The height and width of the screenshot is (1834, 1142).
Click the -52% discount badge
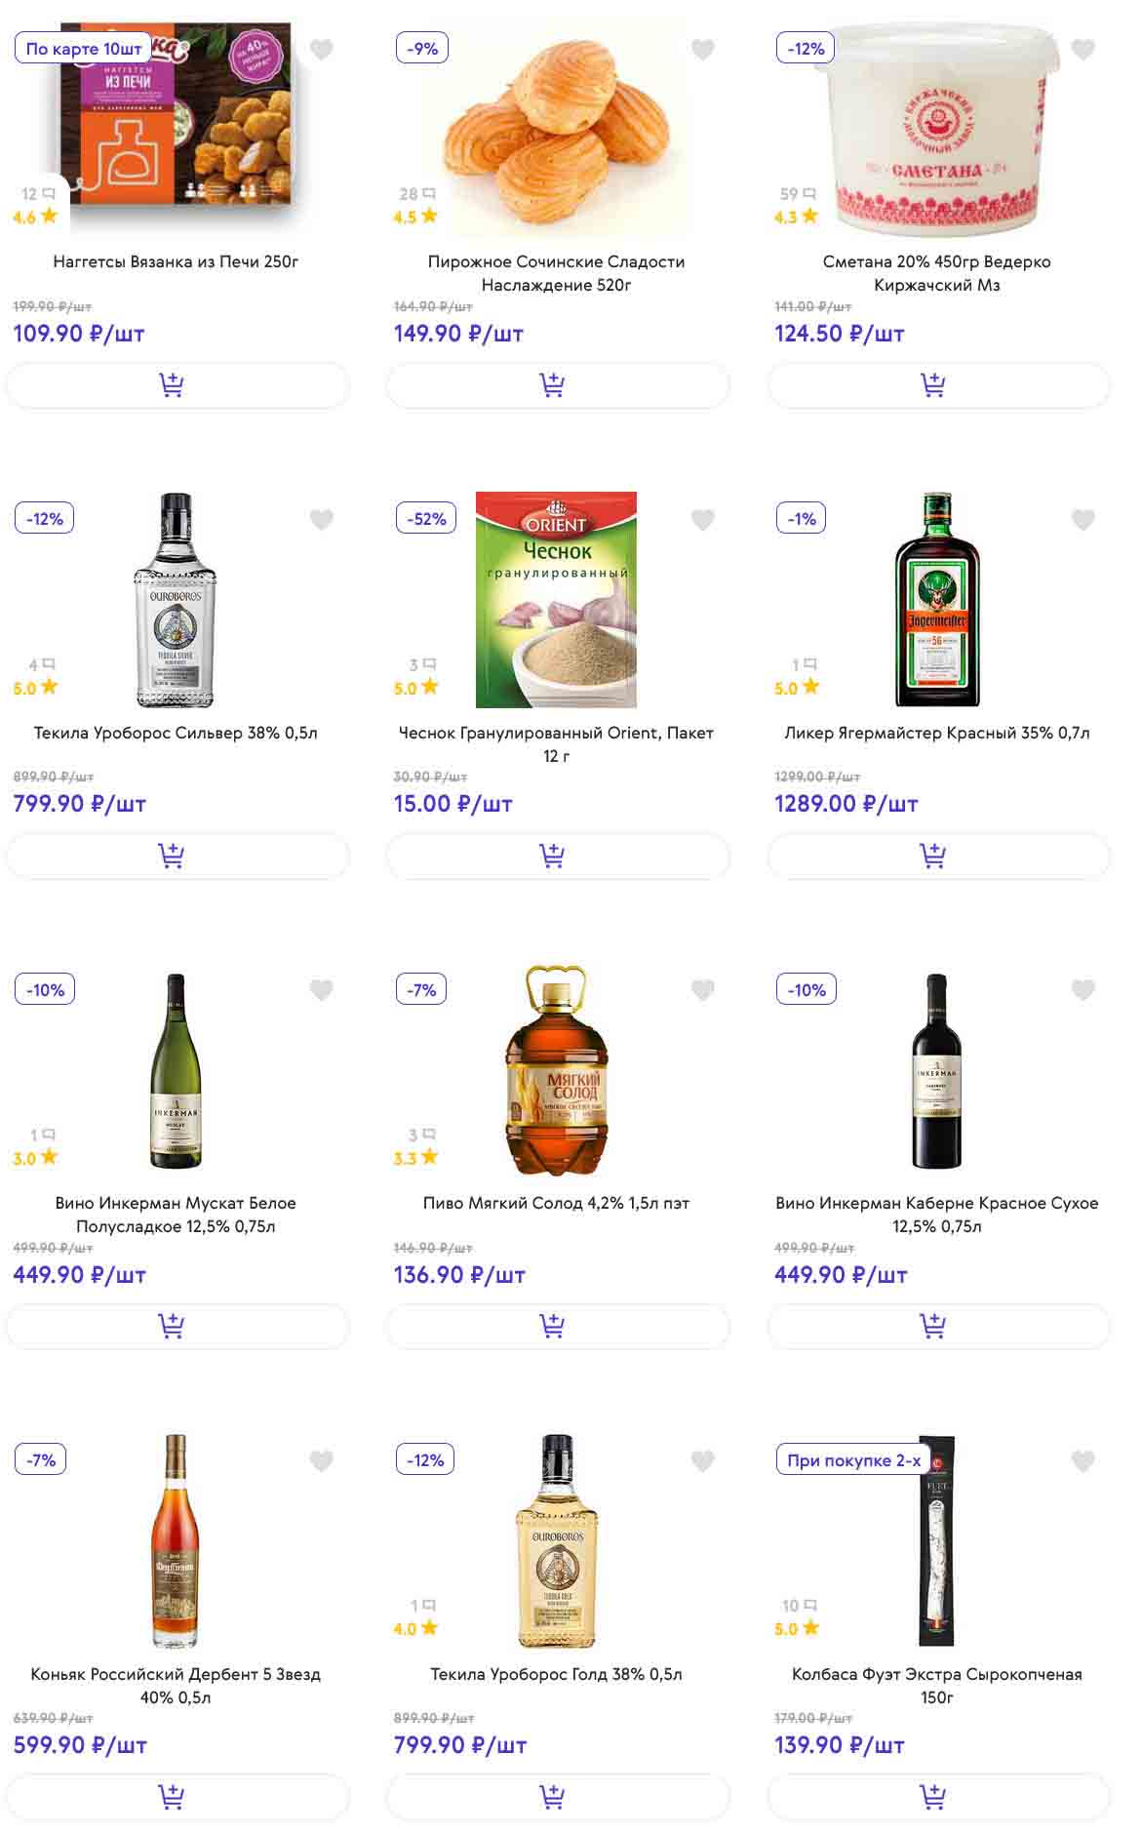(426, 519)
